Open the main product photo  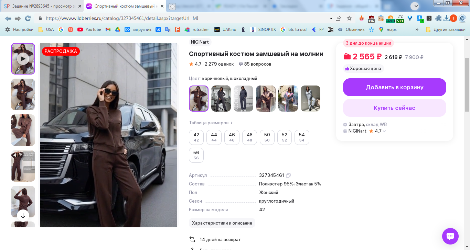click(x=108, y=135)
